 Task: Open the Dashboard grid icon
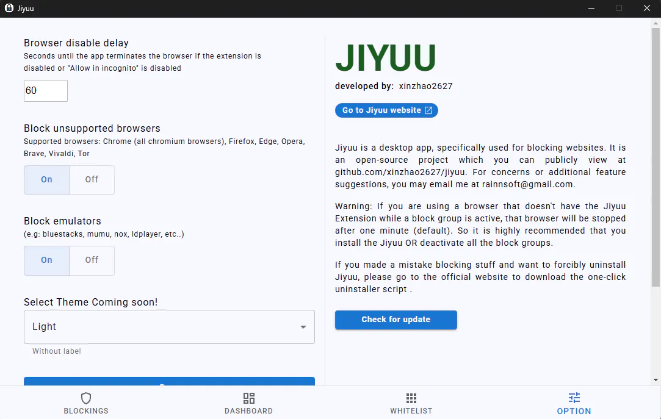(249, 398)
